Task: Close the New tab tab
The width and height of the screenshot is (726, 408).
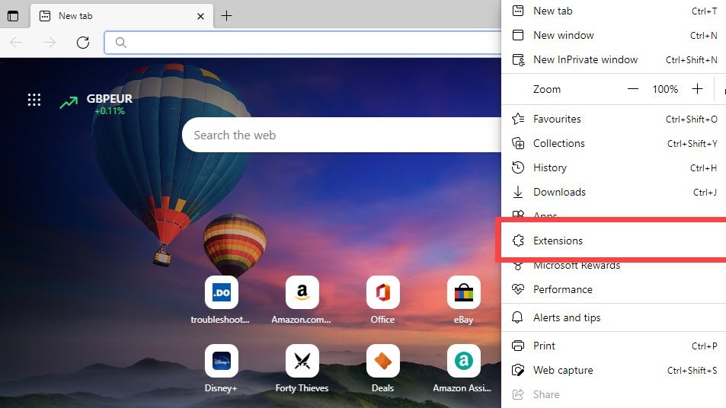Action: click(200, 16)
